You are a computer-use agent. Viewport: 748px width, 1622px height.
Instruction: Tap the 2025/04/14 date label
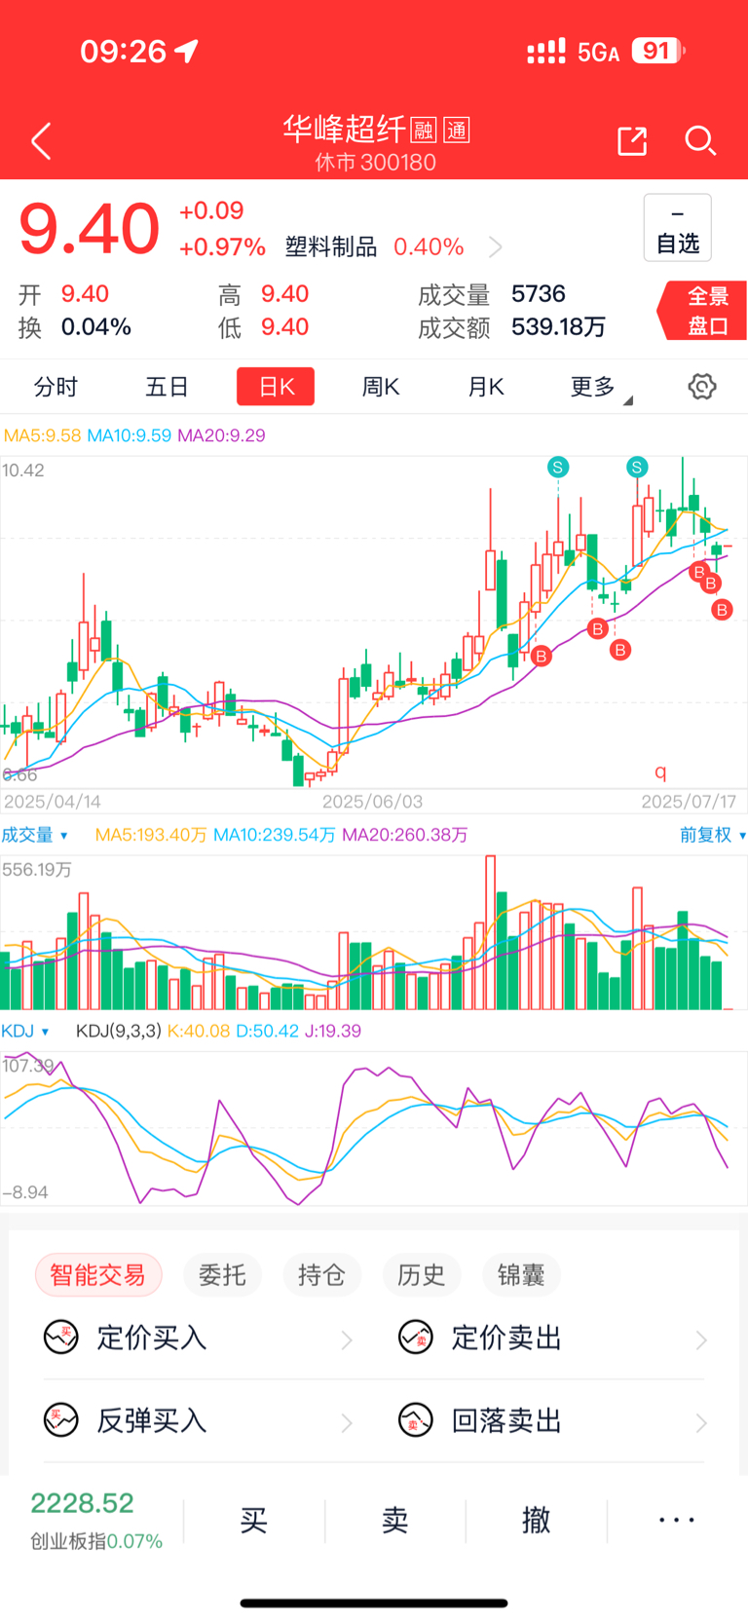[x=53, y=802]
